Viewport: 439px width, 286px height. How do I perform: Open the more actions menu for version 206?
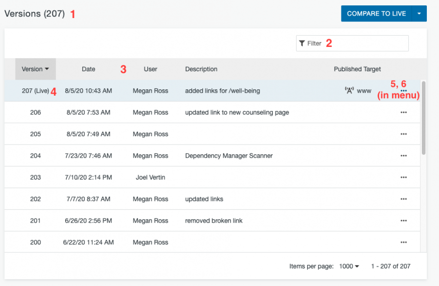click(x=403, y=112)
